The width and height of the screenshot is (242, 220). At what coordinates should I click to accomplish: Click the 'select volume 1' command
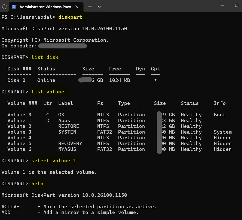(54, 161)
